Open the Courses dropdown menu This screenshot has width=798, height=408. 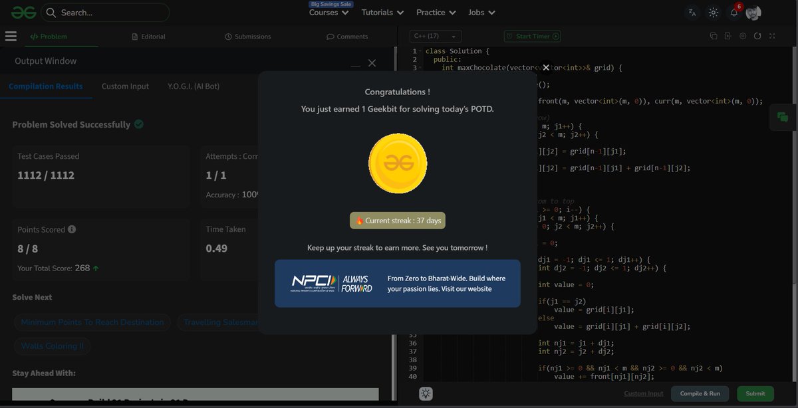(329, 12)
